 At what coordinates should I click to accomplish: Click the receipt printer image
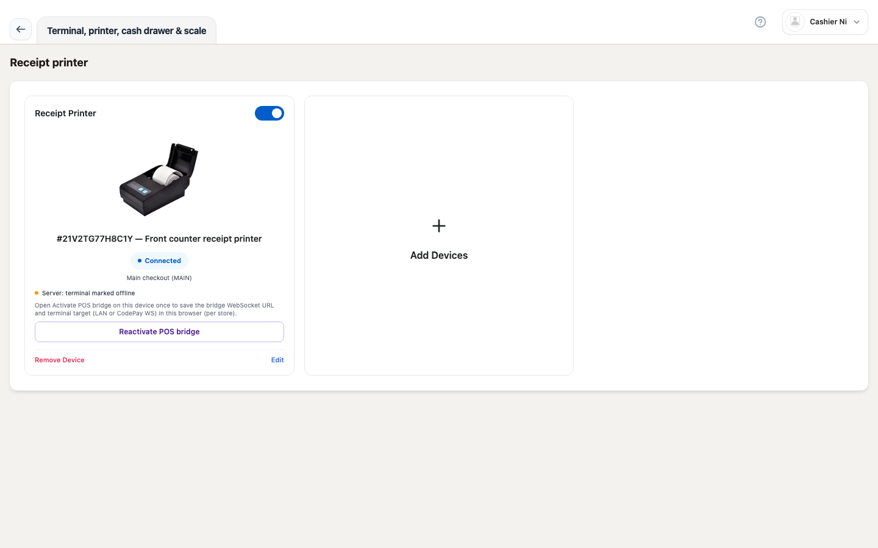coord(159,180)
